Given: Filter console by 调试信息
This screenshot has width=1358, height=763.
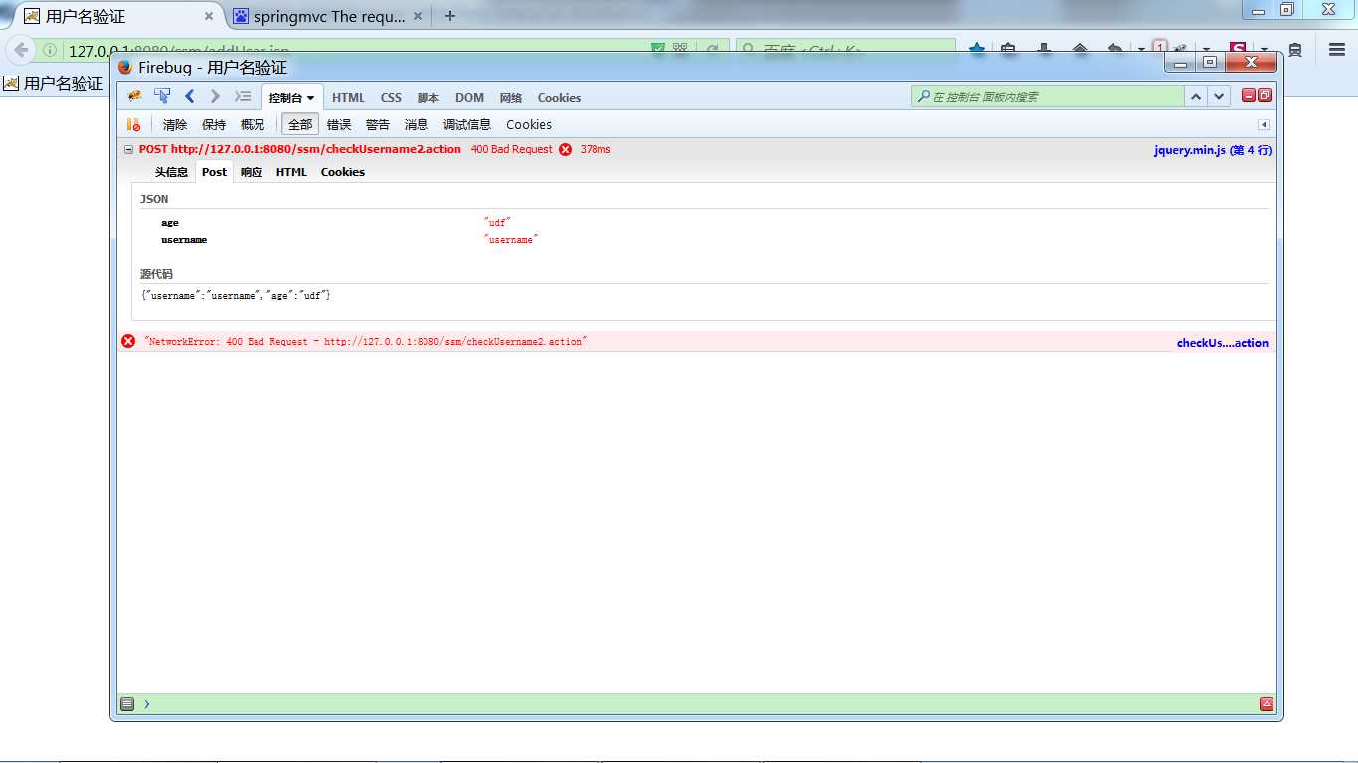Looking at the screenshot, I should point(467,124).
